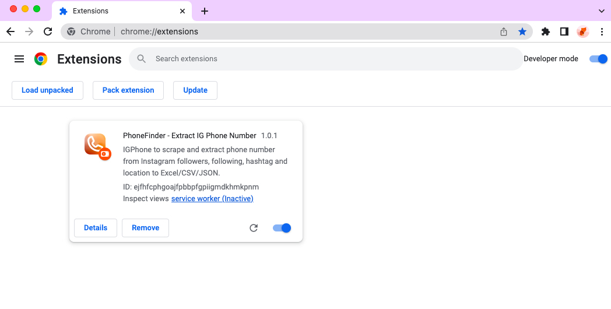Toggle bookmark star for this page
611x309 pixels.
point(522,31)
